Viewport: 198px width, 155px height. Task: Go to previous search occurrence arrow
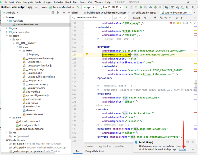coord(145,18)
